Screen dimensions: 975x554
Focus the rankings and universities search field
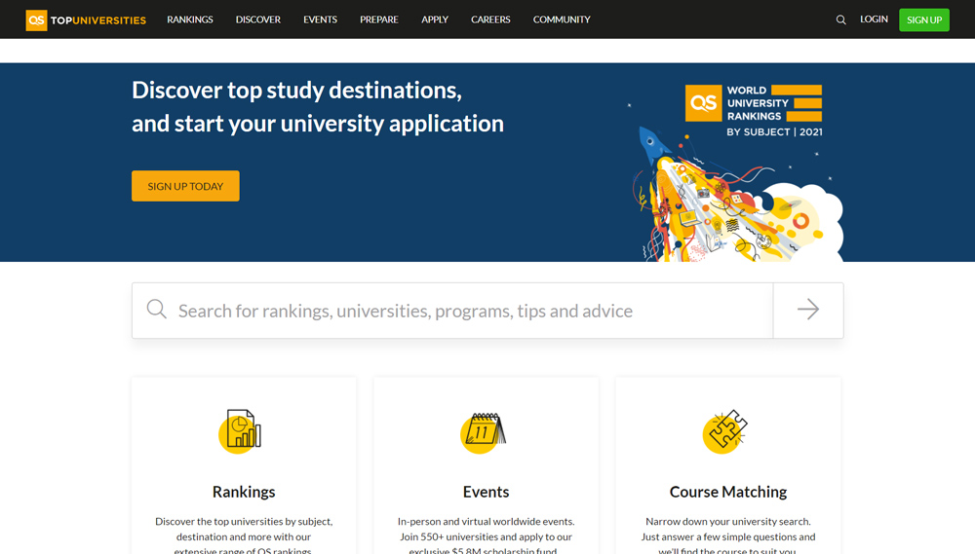pyautogui.click(x=452, y=310)
